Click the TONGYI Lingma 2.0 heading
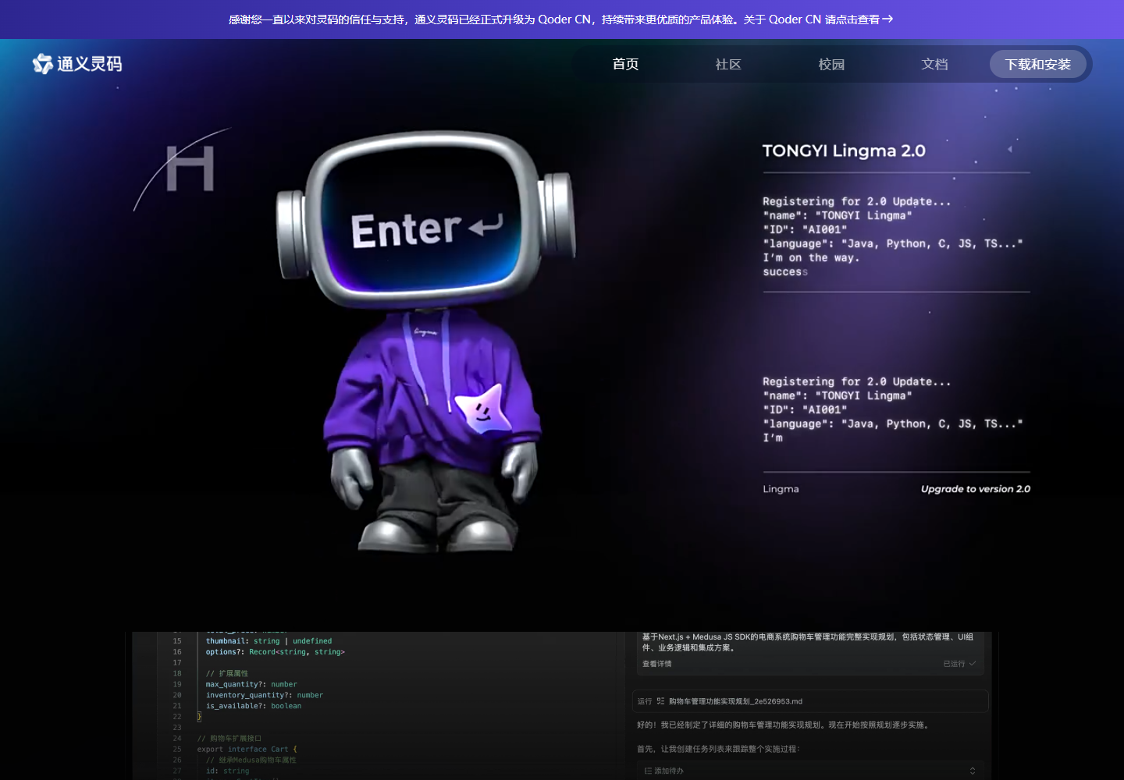 point(844,151)
